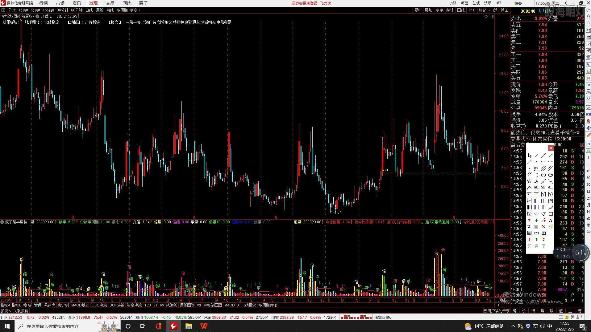The width and height of the screenshot is (591, 332).
Task: Choose the semicircle arc drawing tool
Action: (536, 175)
